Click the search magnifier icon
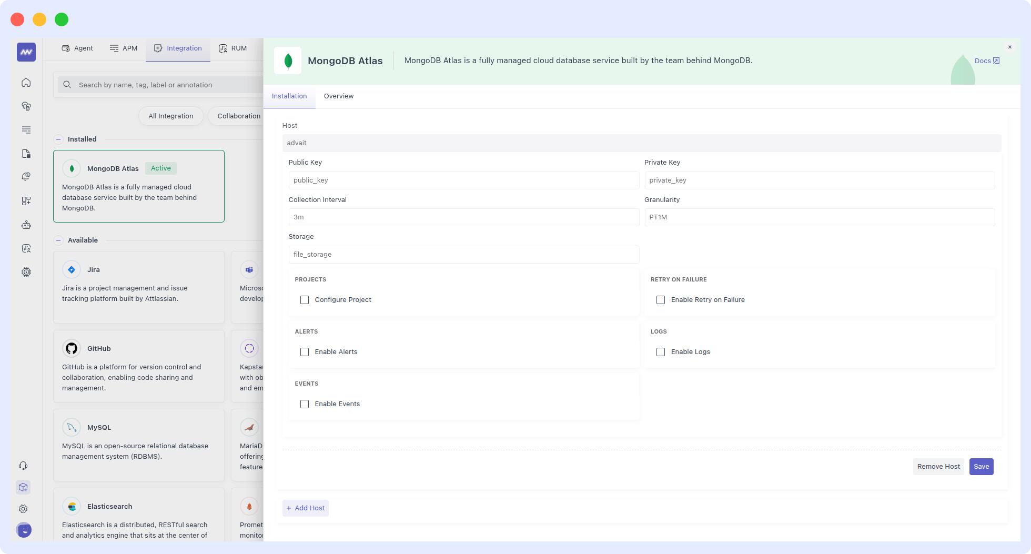1031x554 pixels. click(67, 85)
